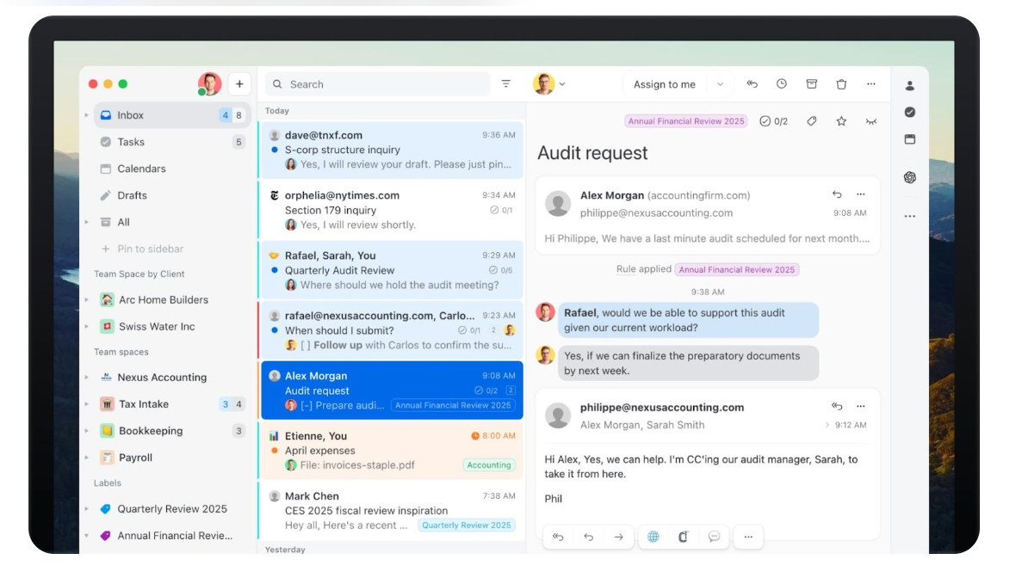Add a tag using the label icon
Screen dimensions: 1016x578
tap(812, 121)
